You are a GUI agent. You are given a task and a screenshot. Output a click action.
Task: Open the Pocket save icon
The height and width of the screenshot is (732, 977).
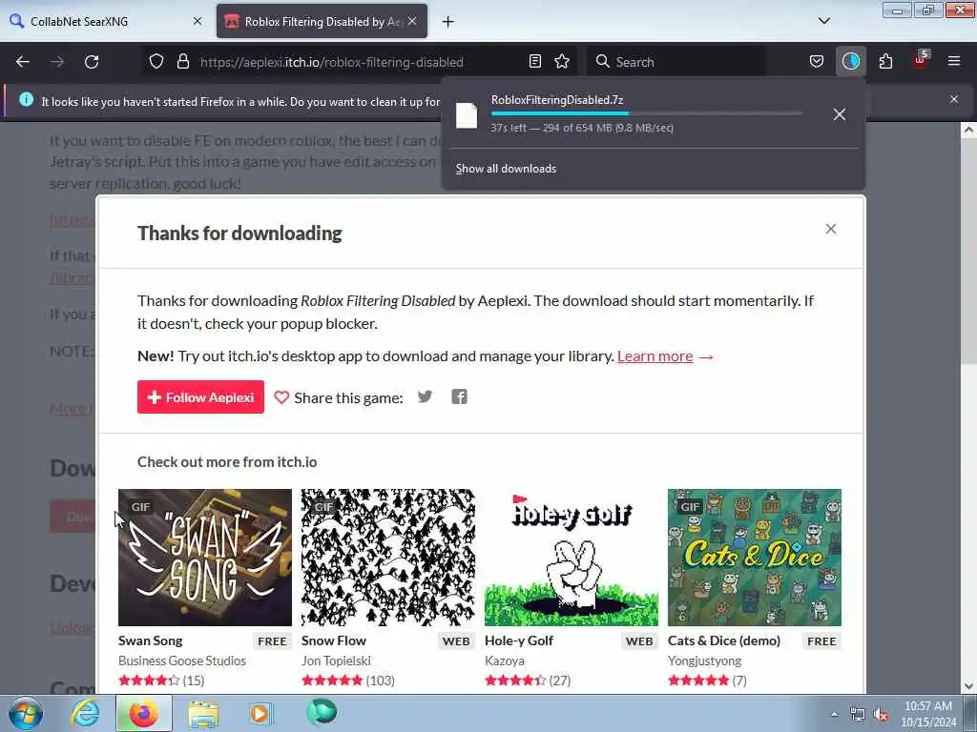click(817, 62)
